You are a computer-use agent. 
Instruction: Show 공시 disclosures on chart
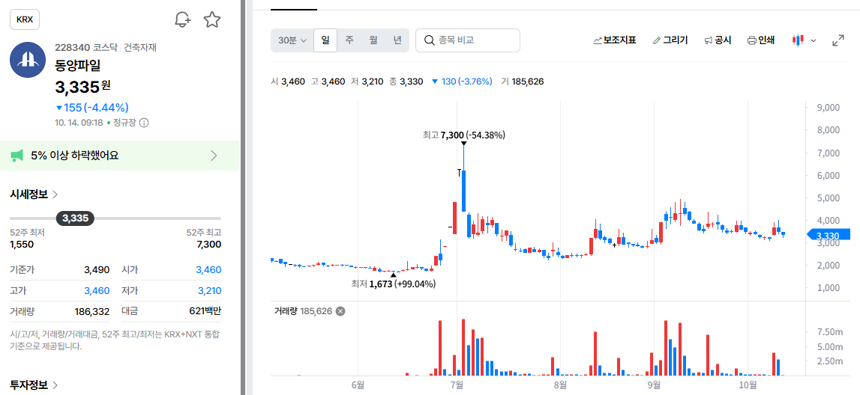tap(718, 40)
